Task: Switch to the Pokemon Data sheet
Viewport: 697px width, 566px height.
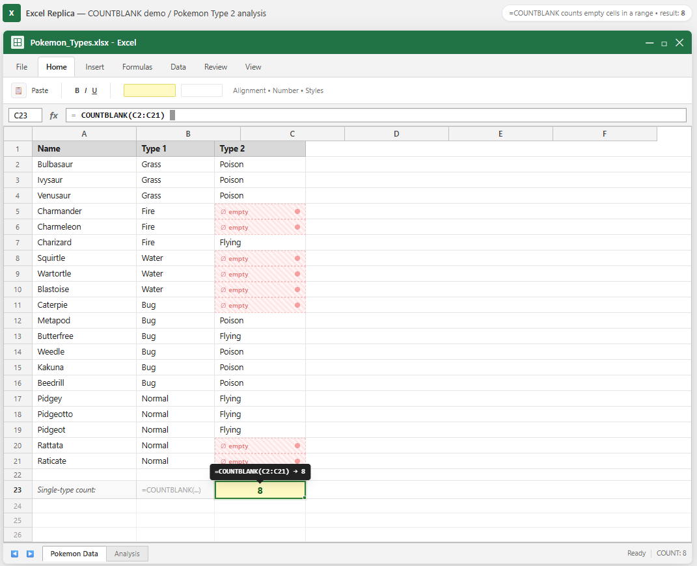Action: 74,554
